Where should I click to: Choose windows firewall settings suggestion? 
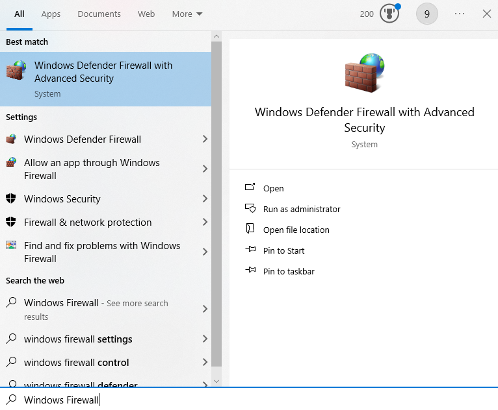click(x=105, y=339)
